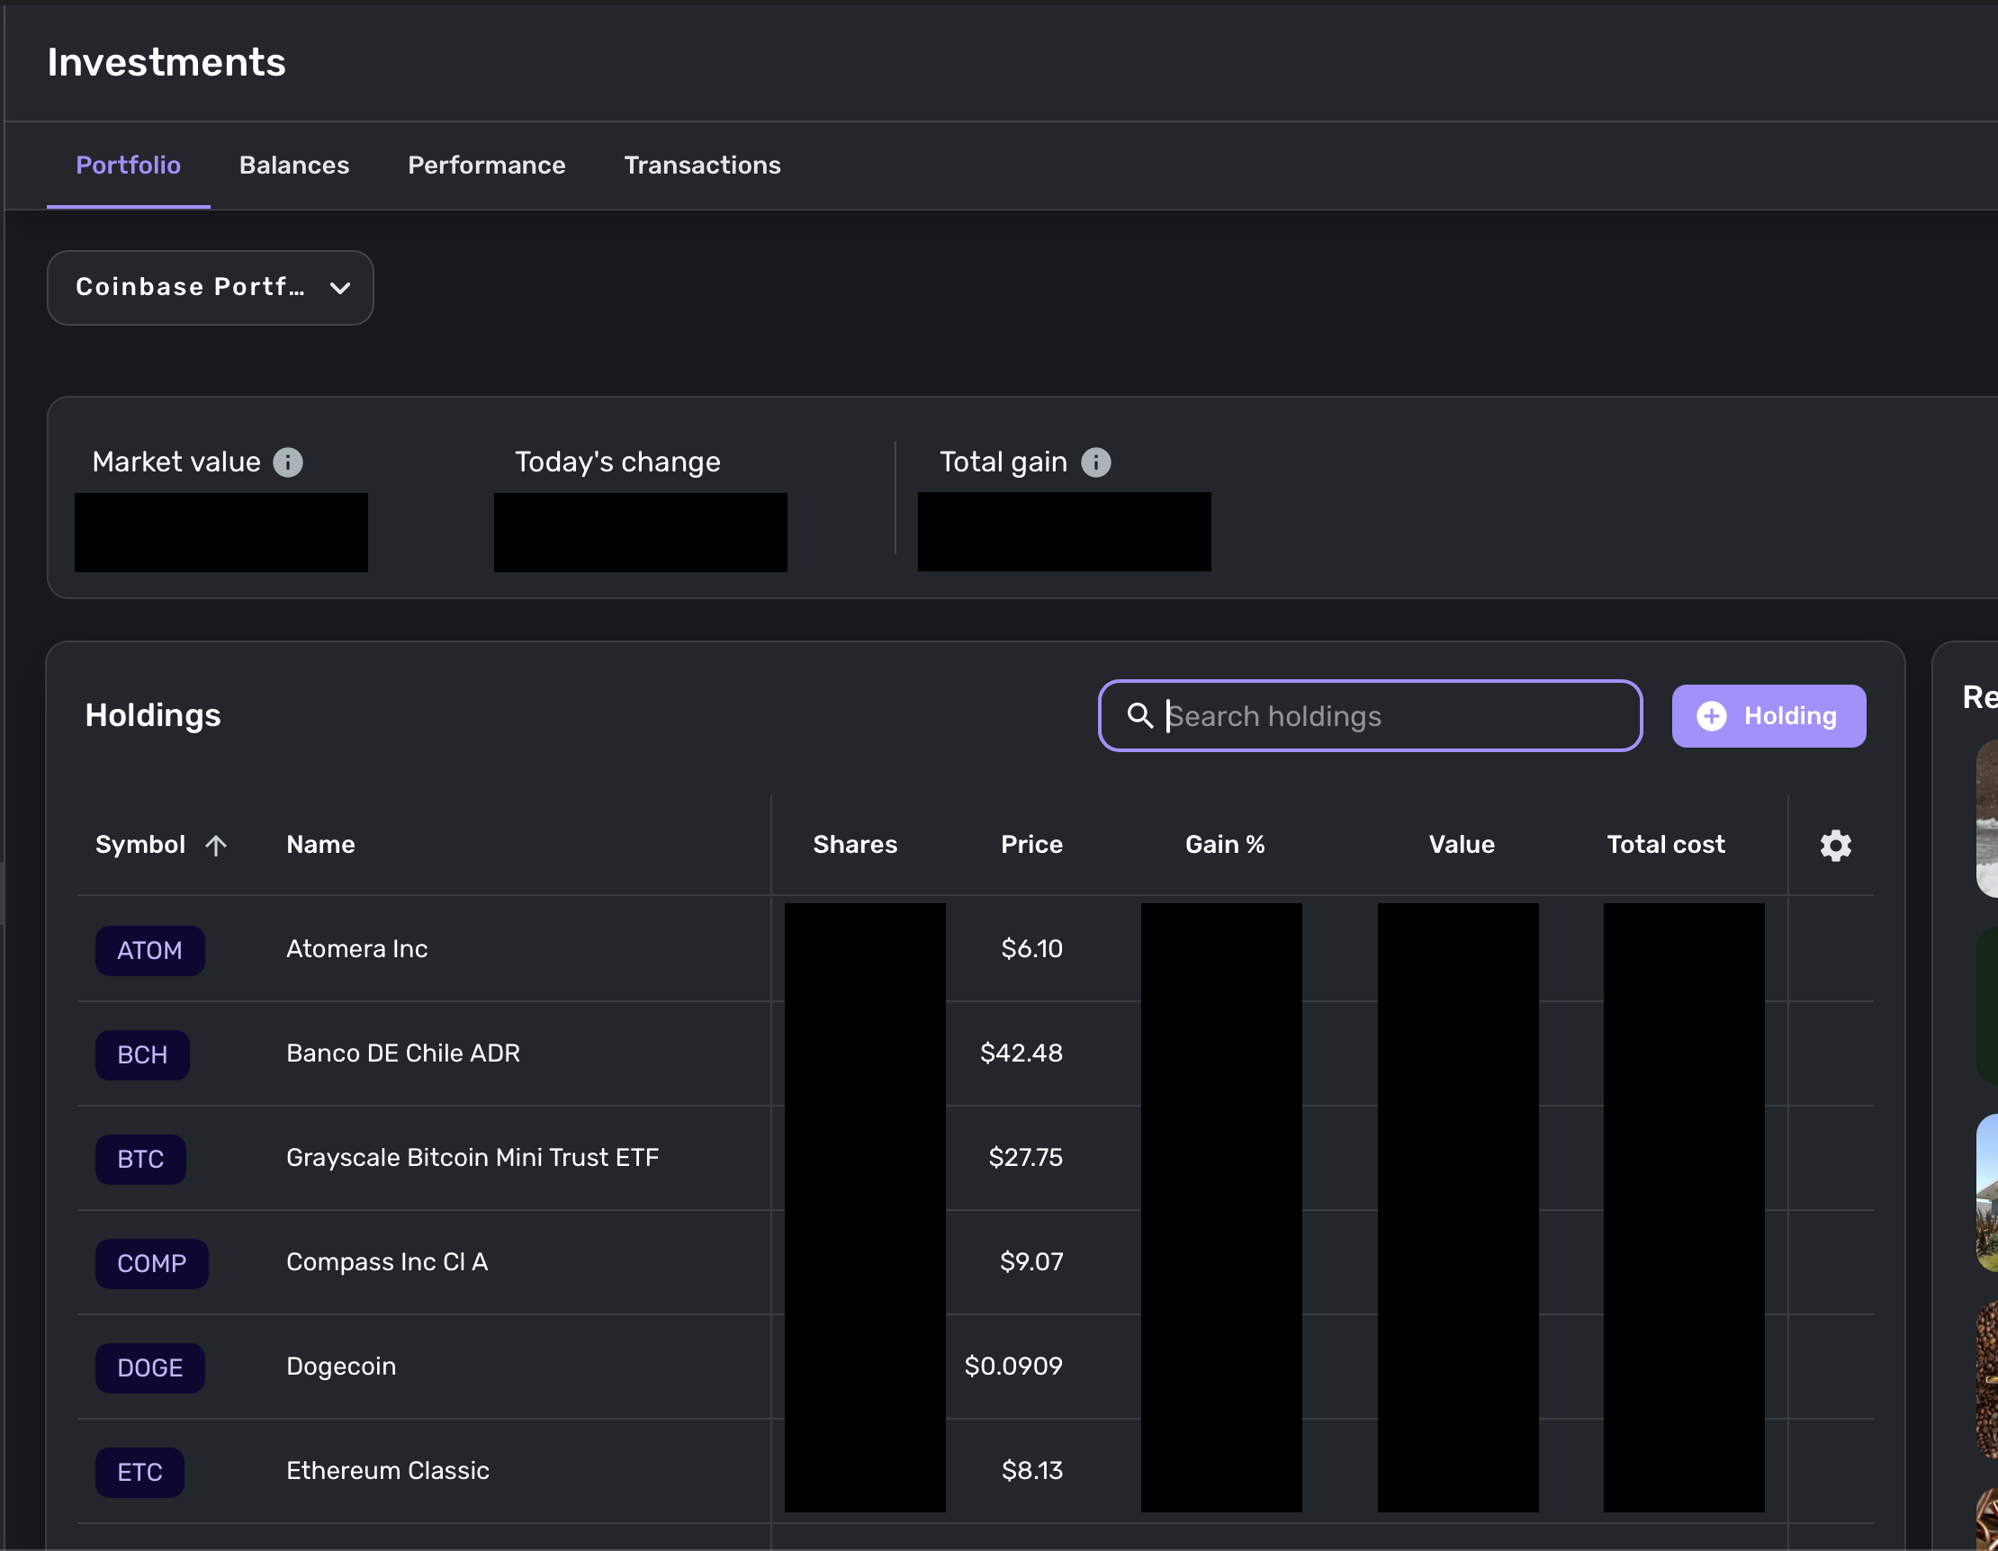Screen dimensions: 1998x1551
Task: Click the Total gain info icon
Action: 1096,462
